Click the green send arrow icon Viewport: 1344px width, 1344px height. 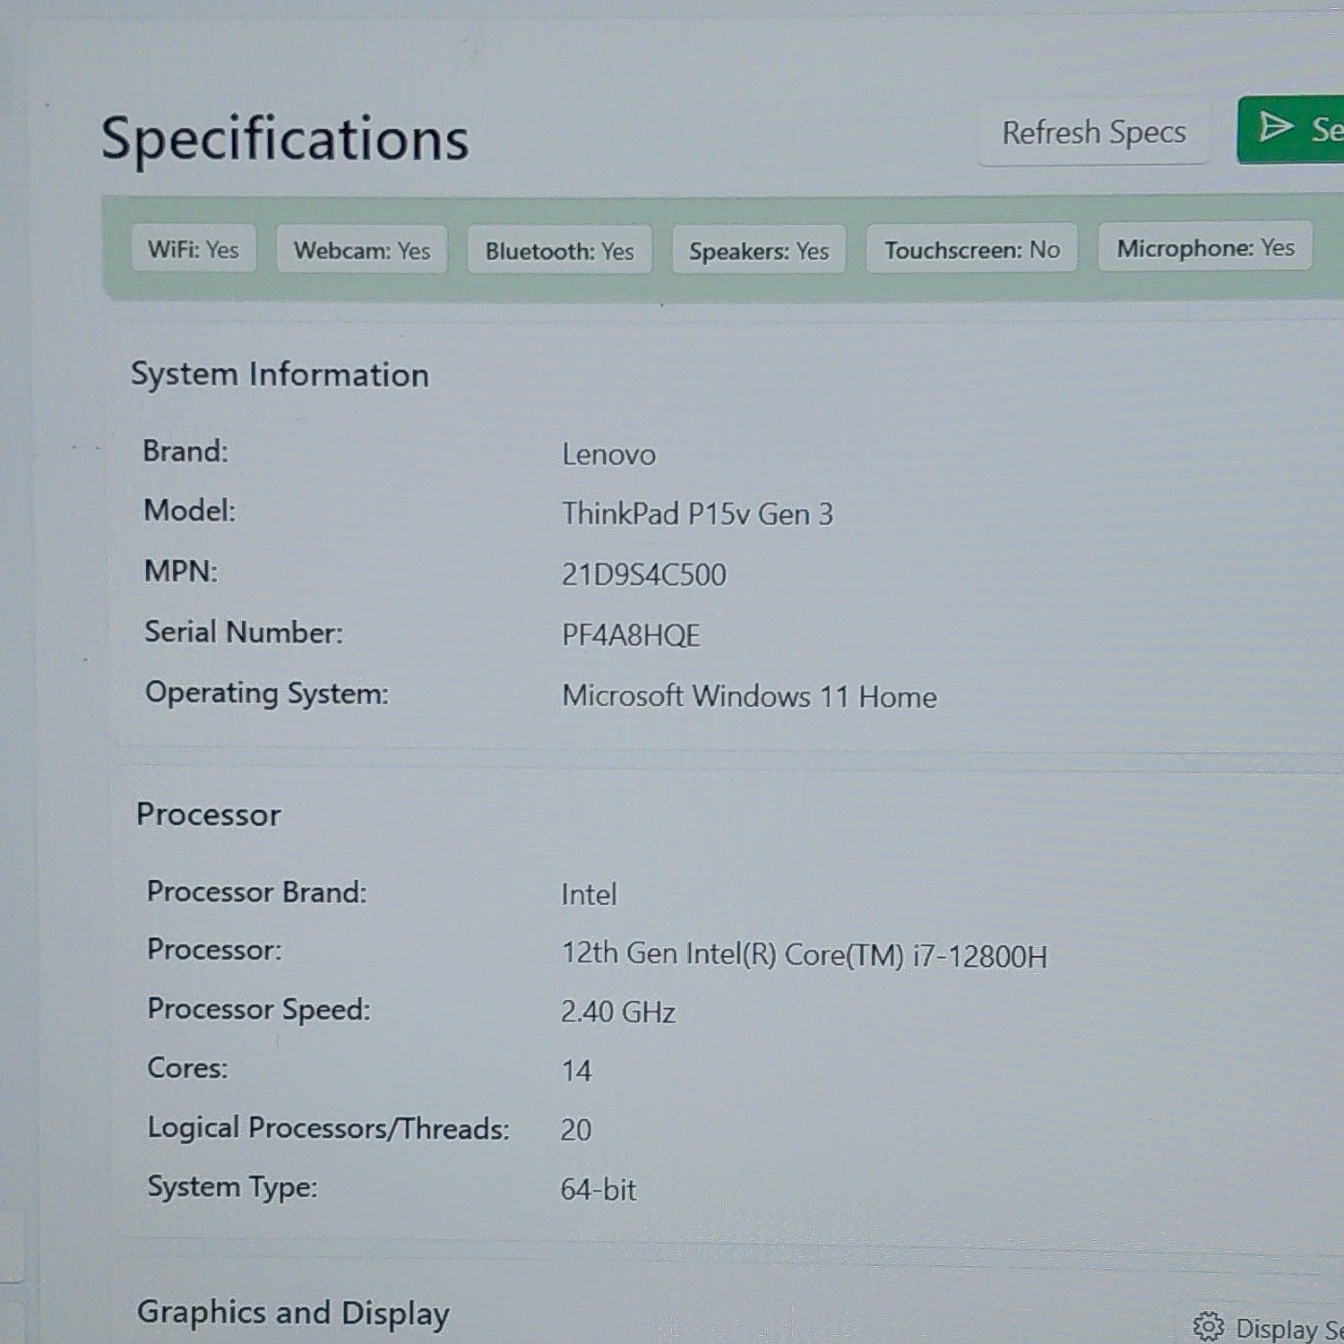click(x=1275, y=127)
